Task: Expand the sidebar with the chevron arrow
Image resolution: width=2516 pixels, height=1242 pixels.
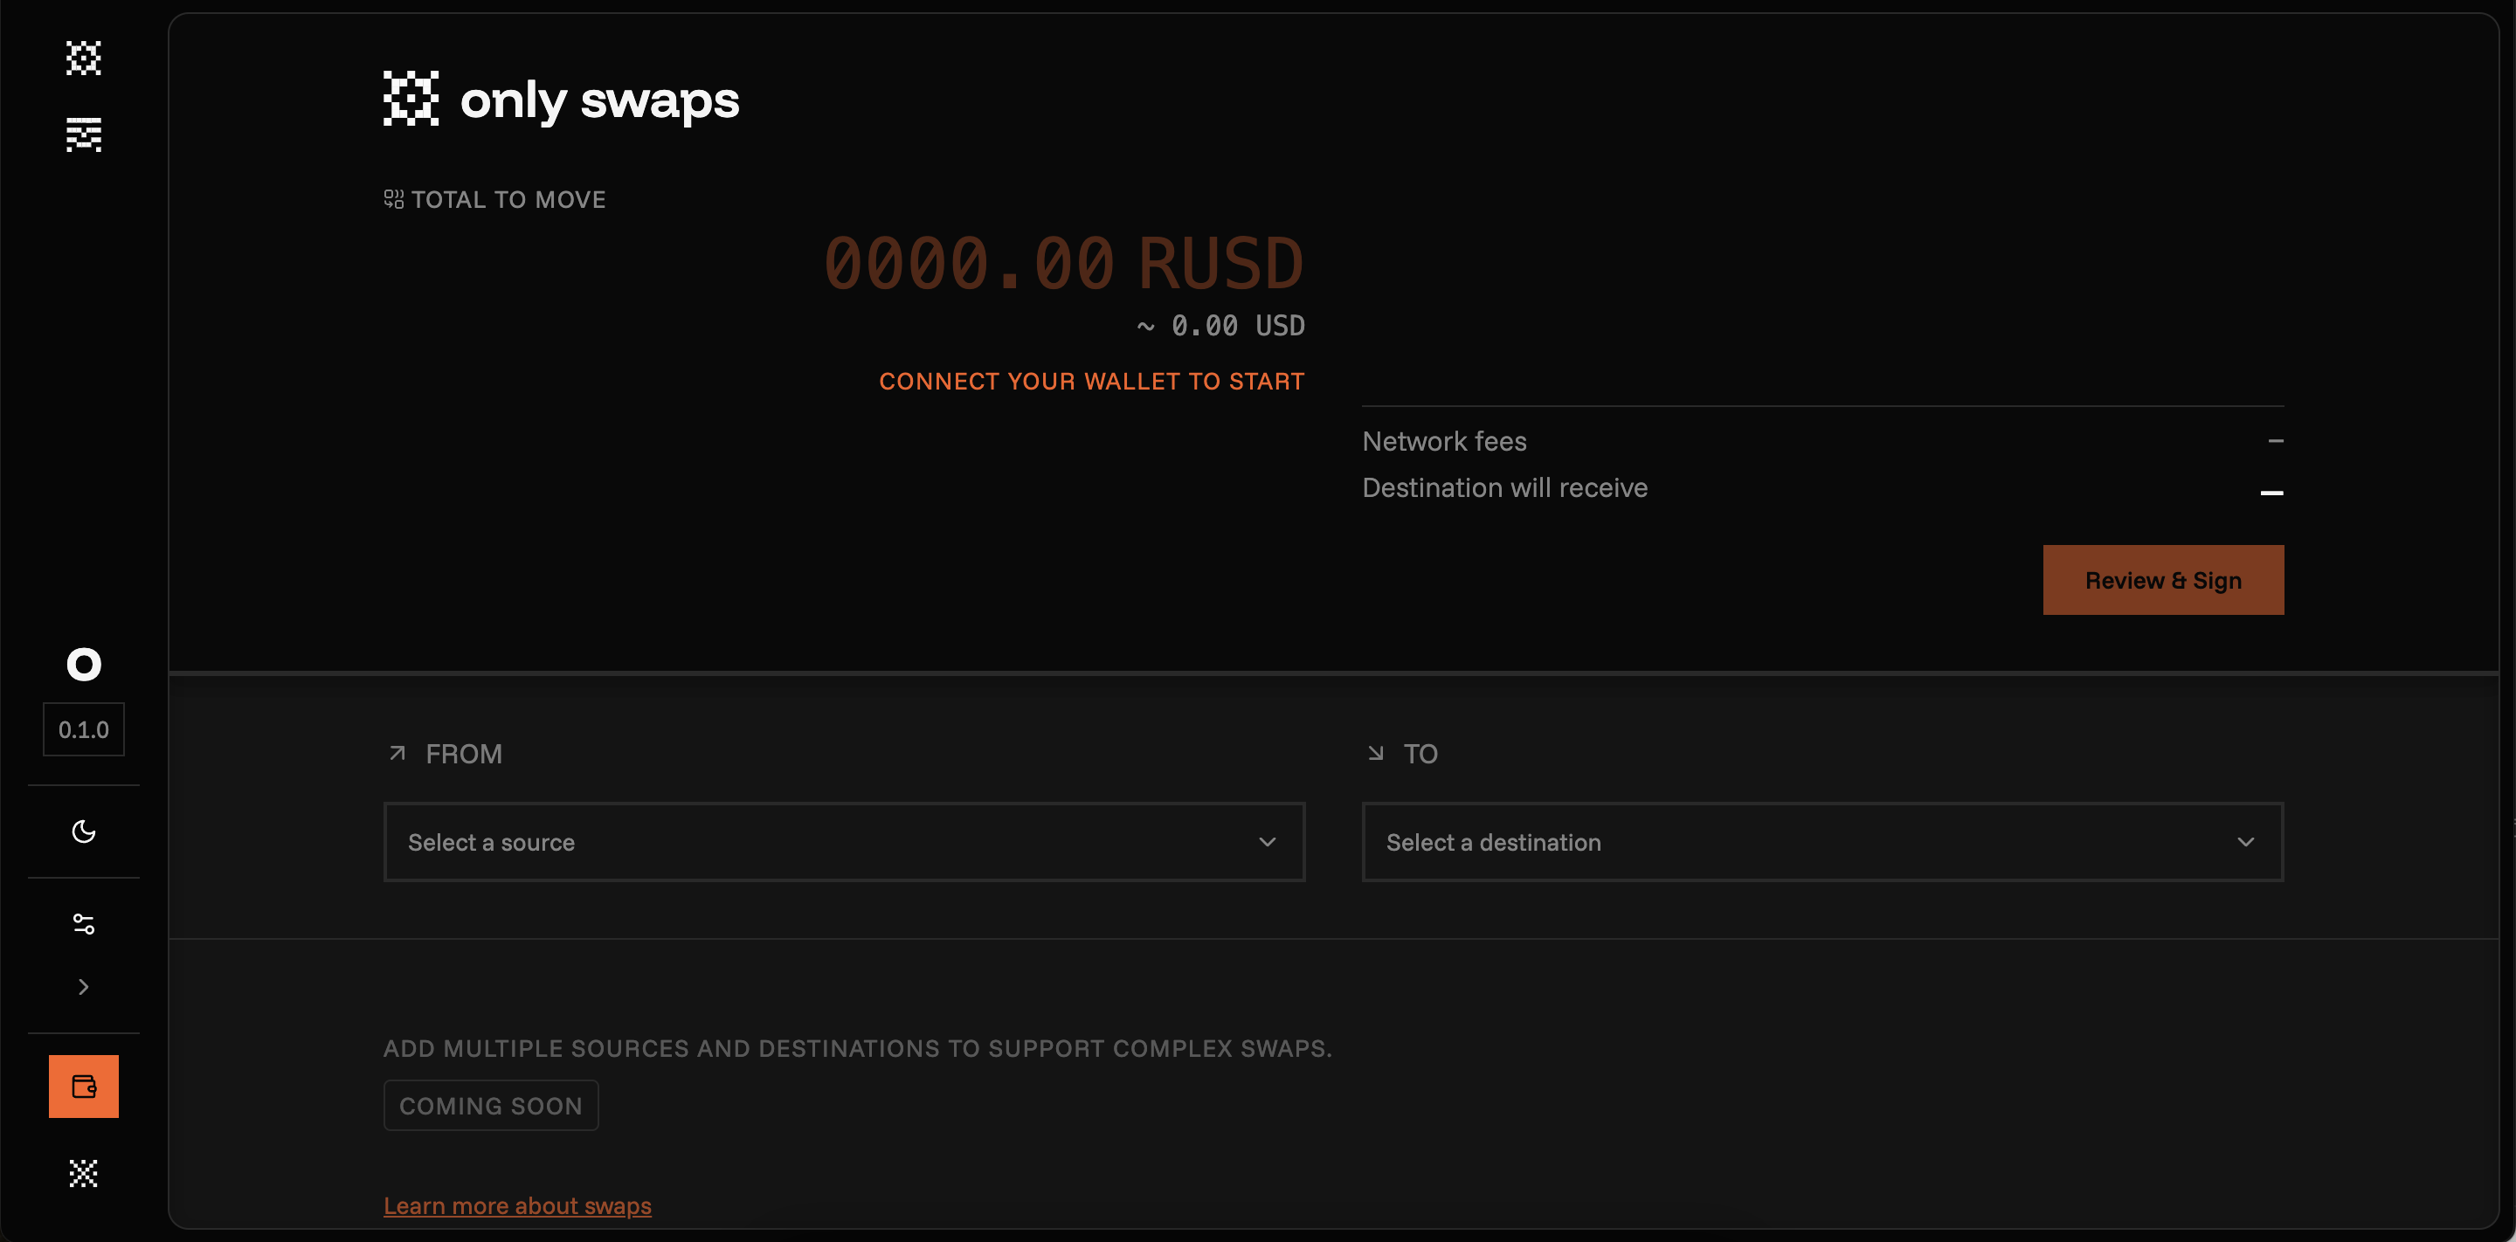Action: click(83, 987)
